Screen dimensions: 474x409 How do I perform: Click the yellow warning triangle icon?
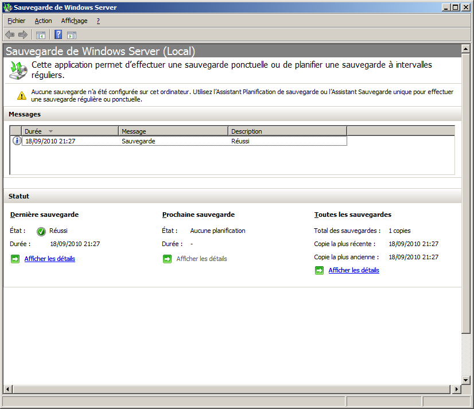point(21,95)
